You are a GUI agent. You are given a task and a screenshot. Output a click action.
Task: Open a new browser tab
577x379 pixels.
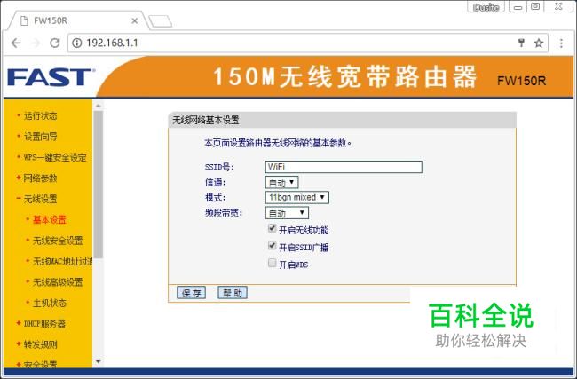pos(161,21)
